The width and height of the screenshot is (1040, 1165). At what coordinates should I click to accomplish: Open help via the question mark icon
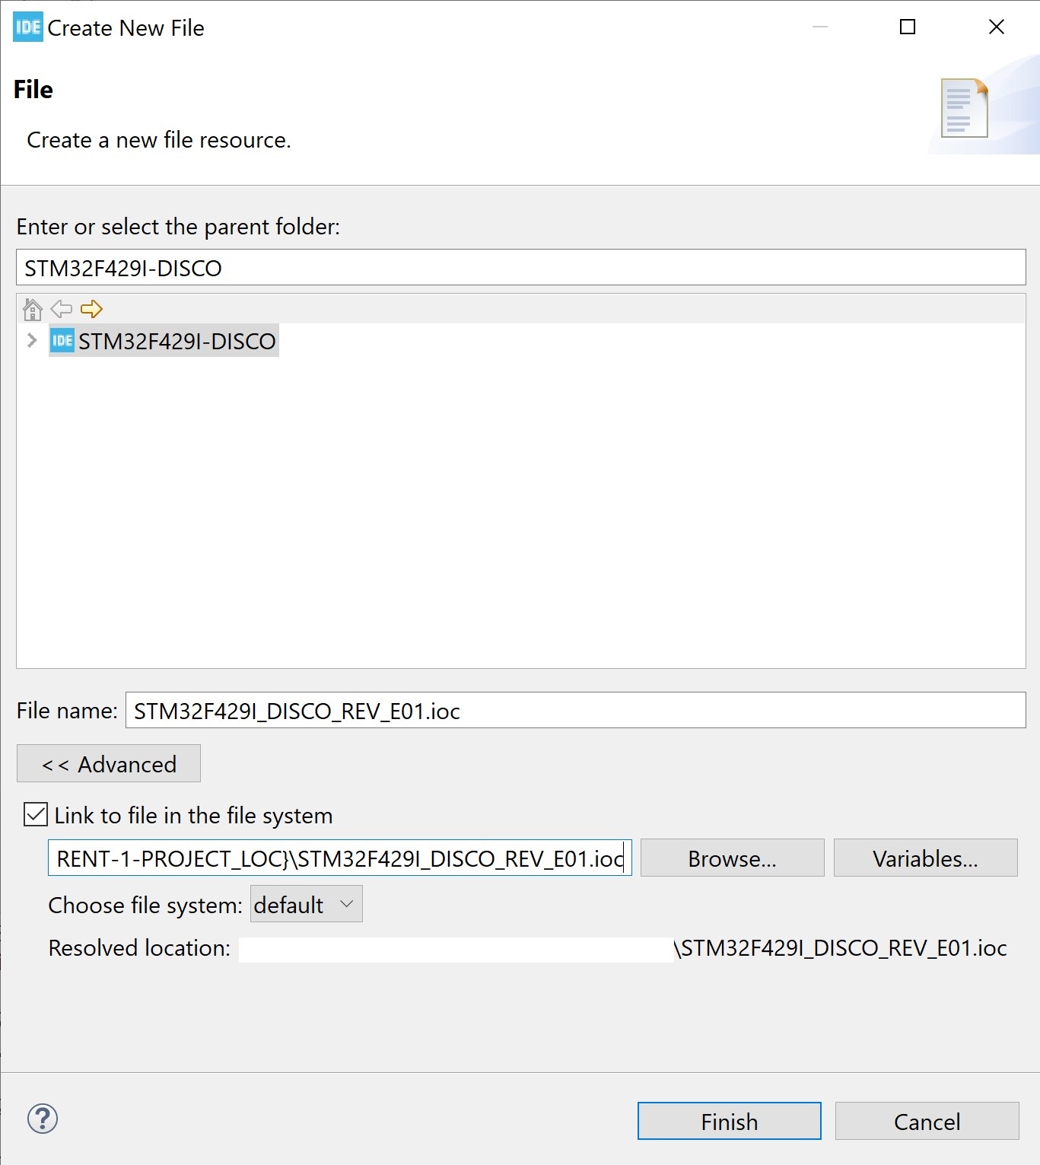43,1119
